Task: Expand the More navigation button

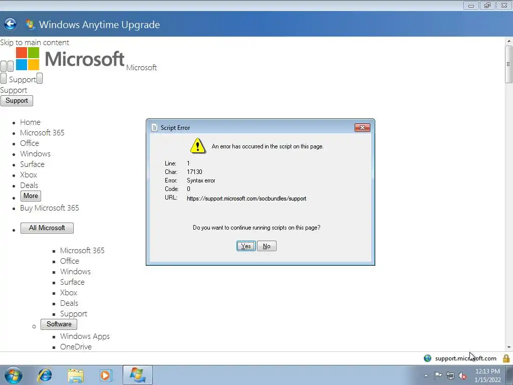Action: (x=31, y=196)
